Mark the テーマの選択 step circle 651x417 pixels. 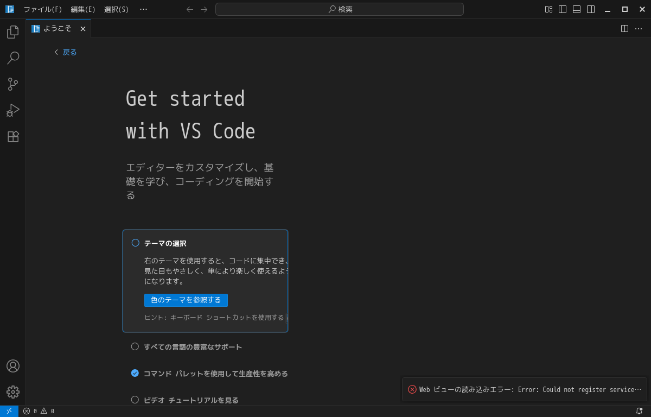point(136,243)
